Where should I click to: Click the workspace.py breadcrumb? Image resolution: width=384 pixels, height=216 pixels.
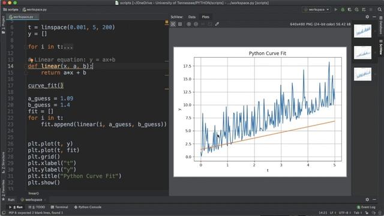pyautogui.click(x=35, y=10)
